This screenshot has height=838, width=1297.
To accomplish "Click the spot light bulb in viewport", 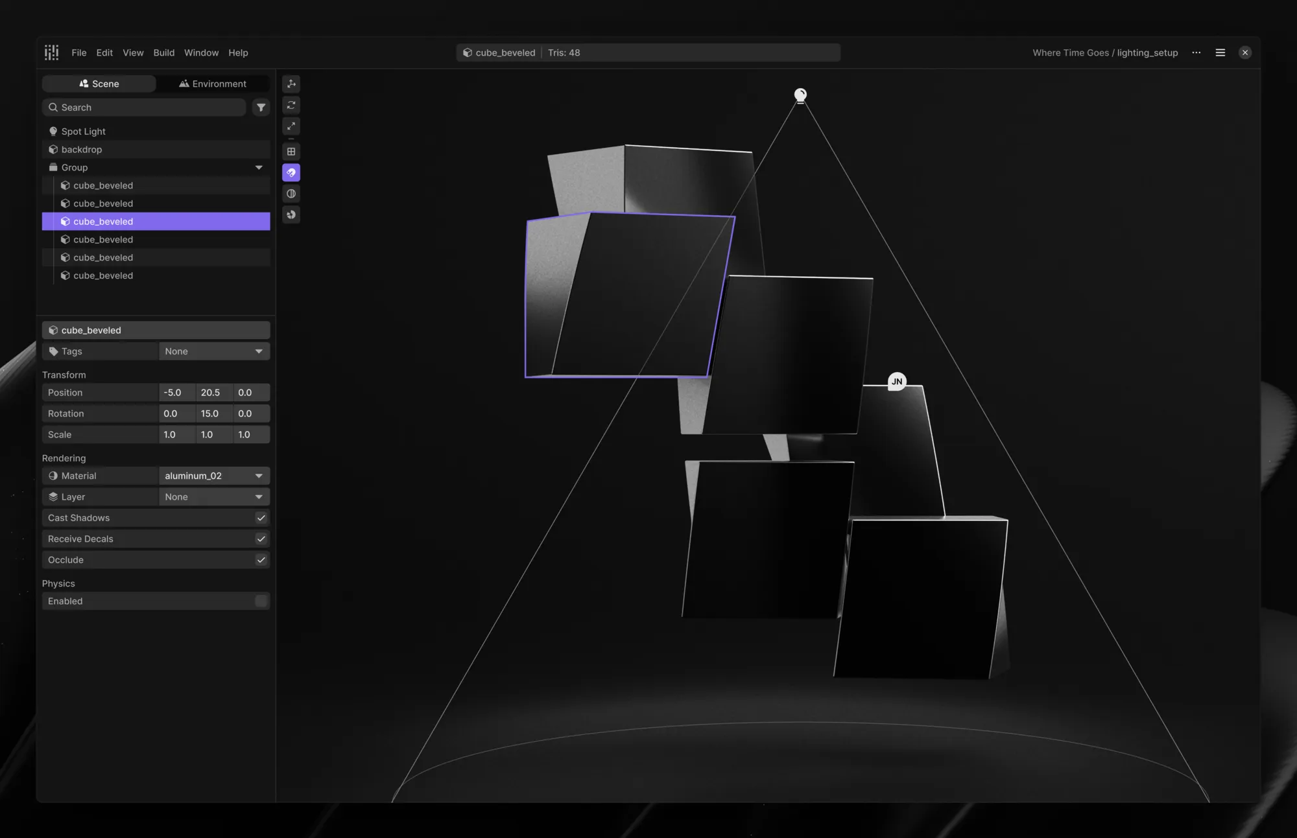I will click(x=800, y=95).
